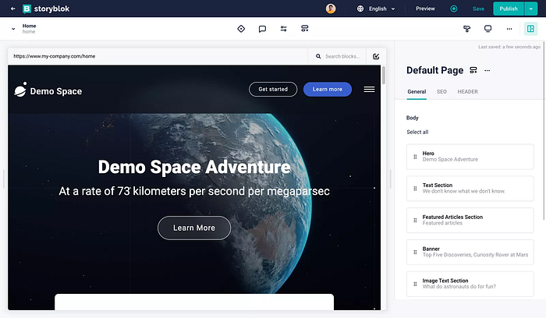Image resolution: width=546 pixels, height=318 pixels.
Task: Click drag handle of Text Section block
Action: click(x=415, y=189)
